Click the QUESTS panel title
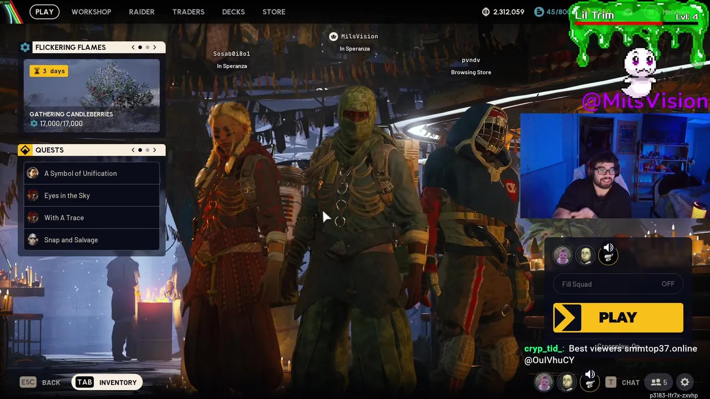Screen dimensions: 710x399 click(x=49, y=150)
